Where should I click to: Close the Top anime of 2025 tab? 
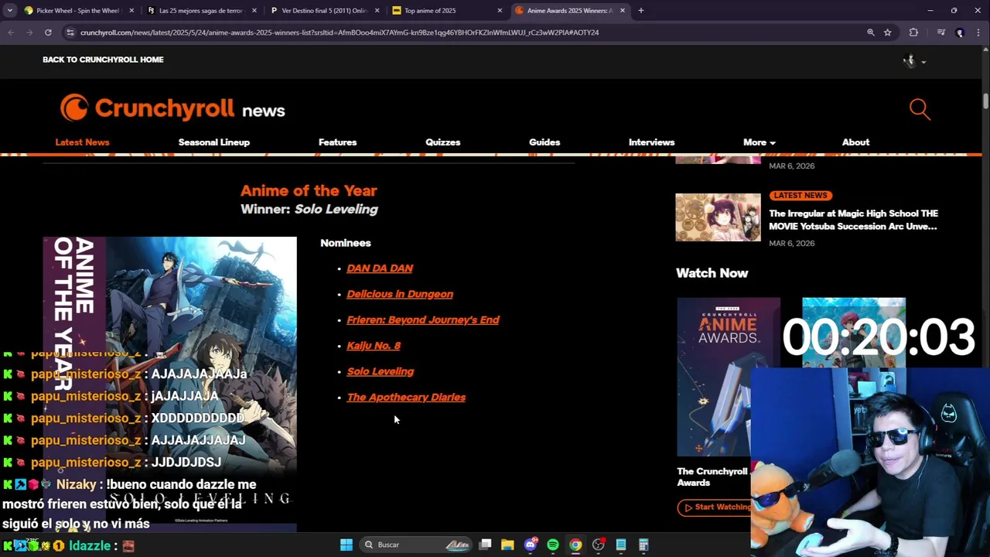[500, 11]
